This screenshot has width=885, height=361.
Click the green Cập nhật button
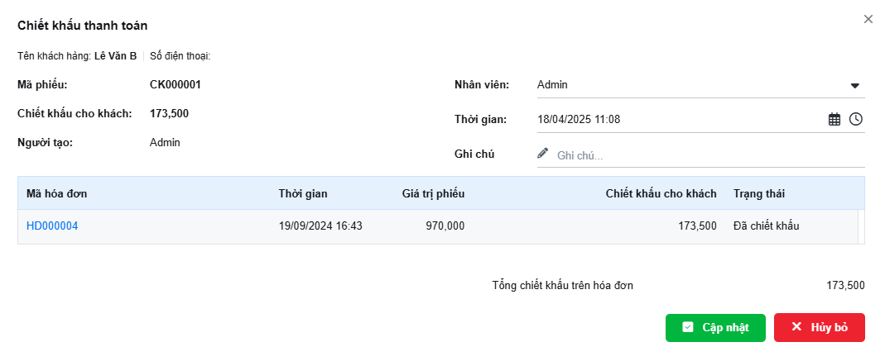click(x=715, y=328)
